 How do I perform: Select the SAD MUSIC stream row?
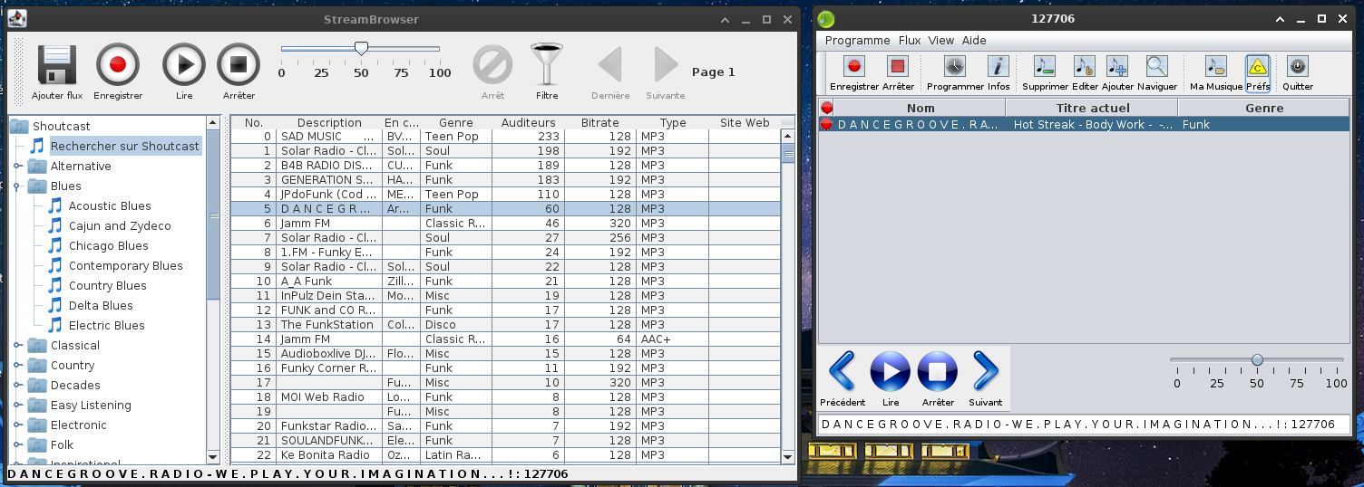[505, 137]
